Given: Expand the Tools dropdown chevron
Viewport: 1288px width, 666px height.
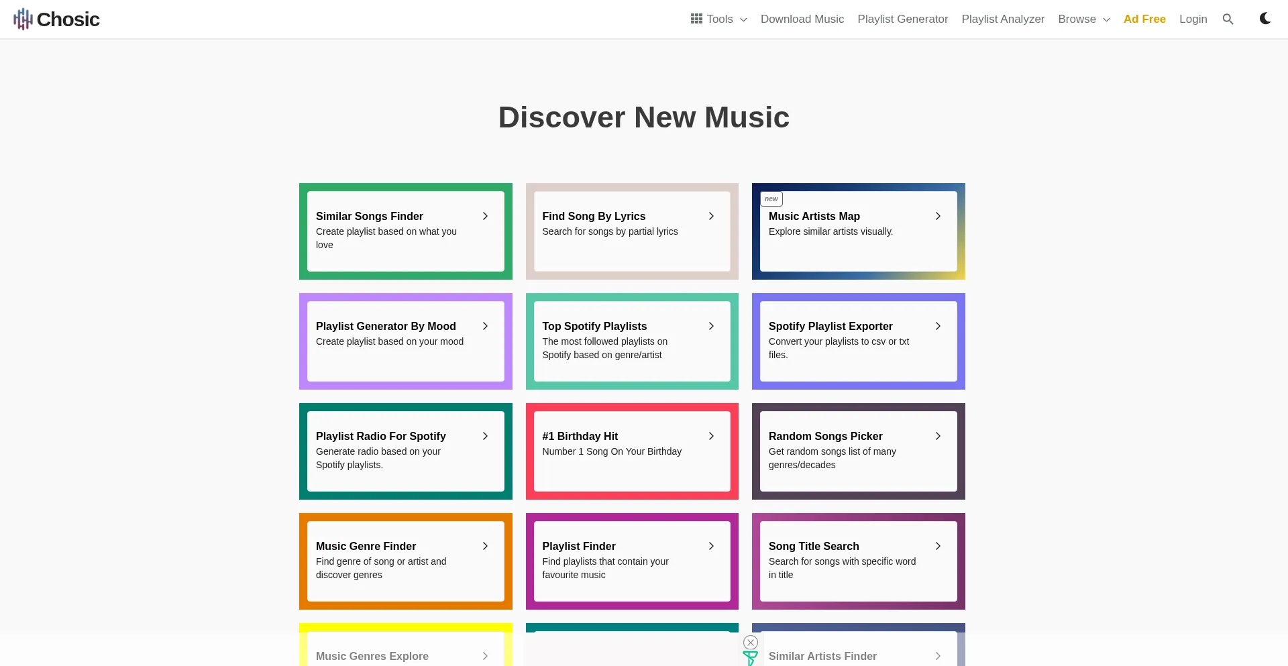Looking at the screenshot, I should (x=743, y=19).
